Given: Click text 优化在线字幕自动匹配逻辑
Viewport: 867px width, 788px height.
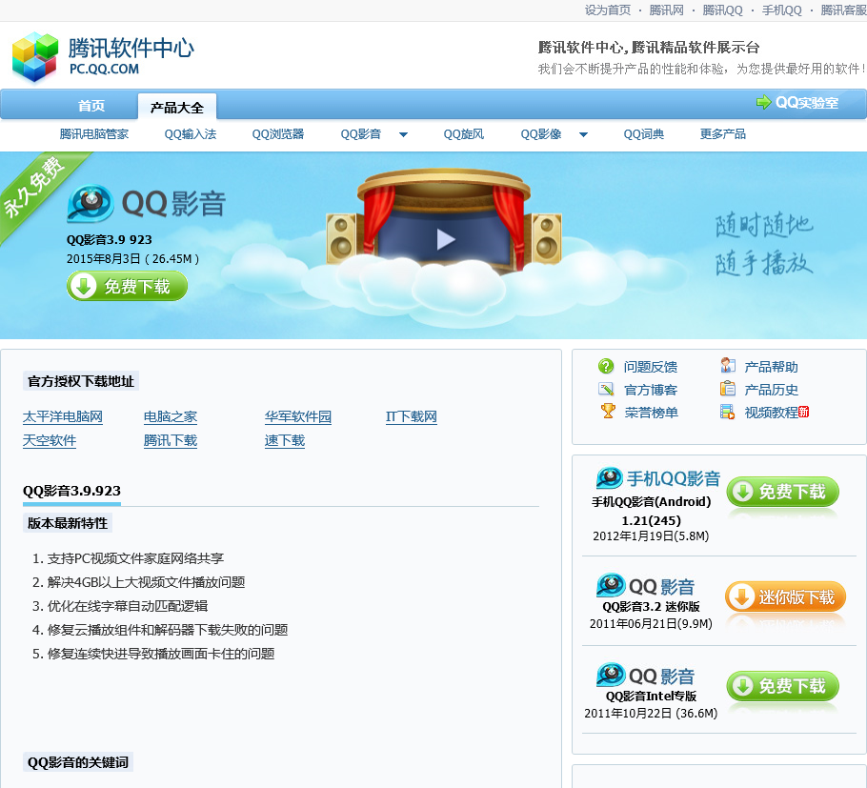Looking at the screenshot, I should point(127,605).
